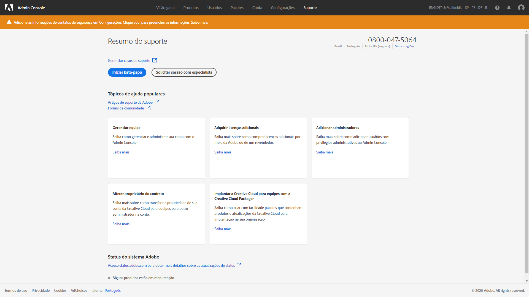The image size is (529, 297).
Task: Click the scrollbar down arrow
Action: [x=527, y=281]
